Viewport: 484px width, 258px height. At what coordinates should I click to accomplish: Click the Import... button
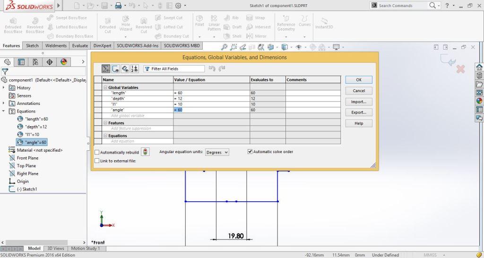(359, 102)
